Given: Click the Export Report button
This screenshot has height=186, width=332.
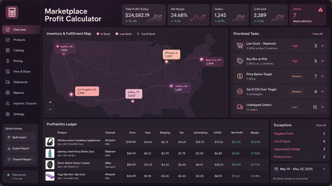Looking at the screenshot, I should [x=20, y=149].
